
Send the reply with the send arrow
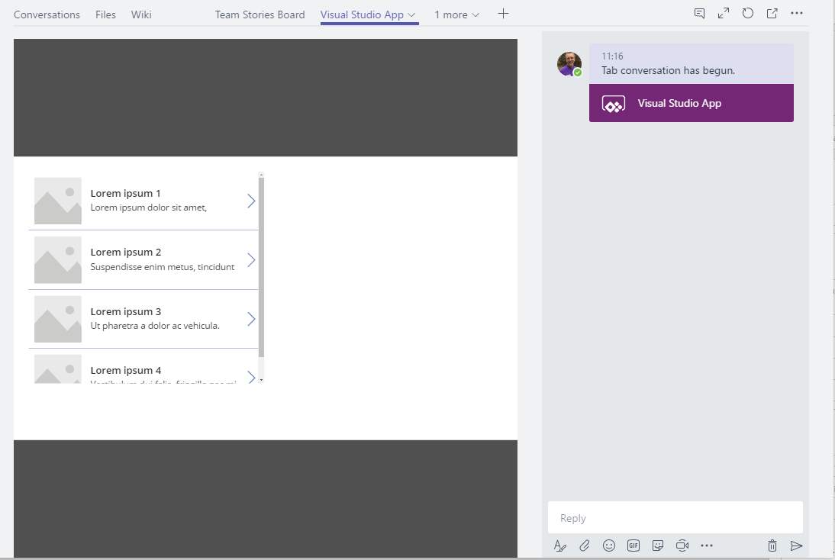[x=797, y=546]
